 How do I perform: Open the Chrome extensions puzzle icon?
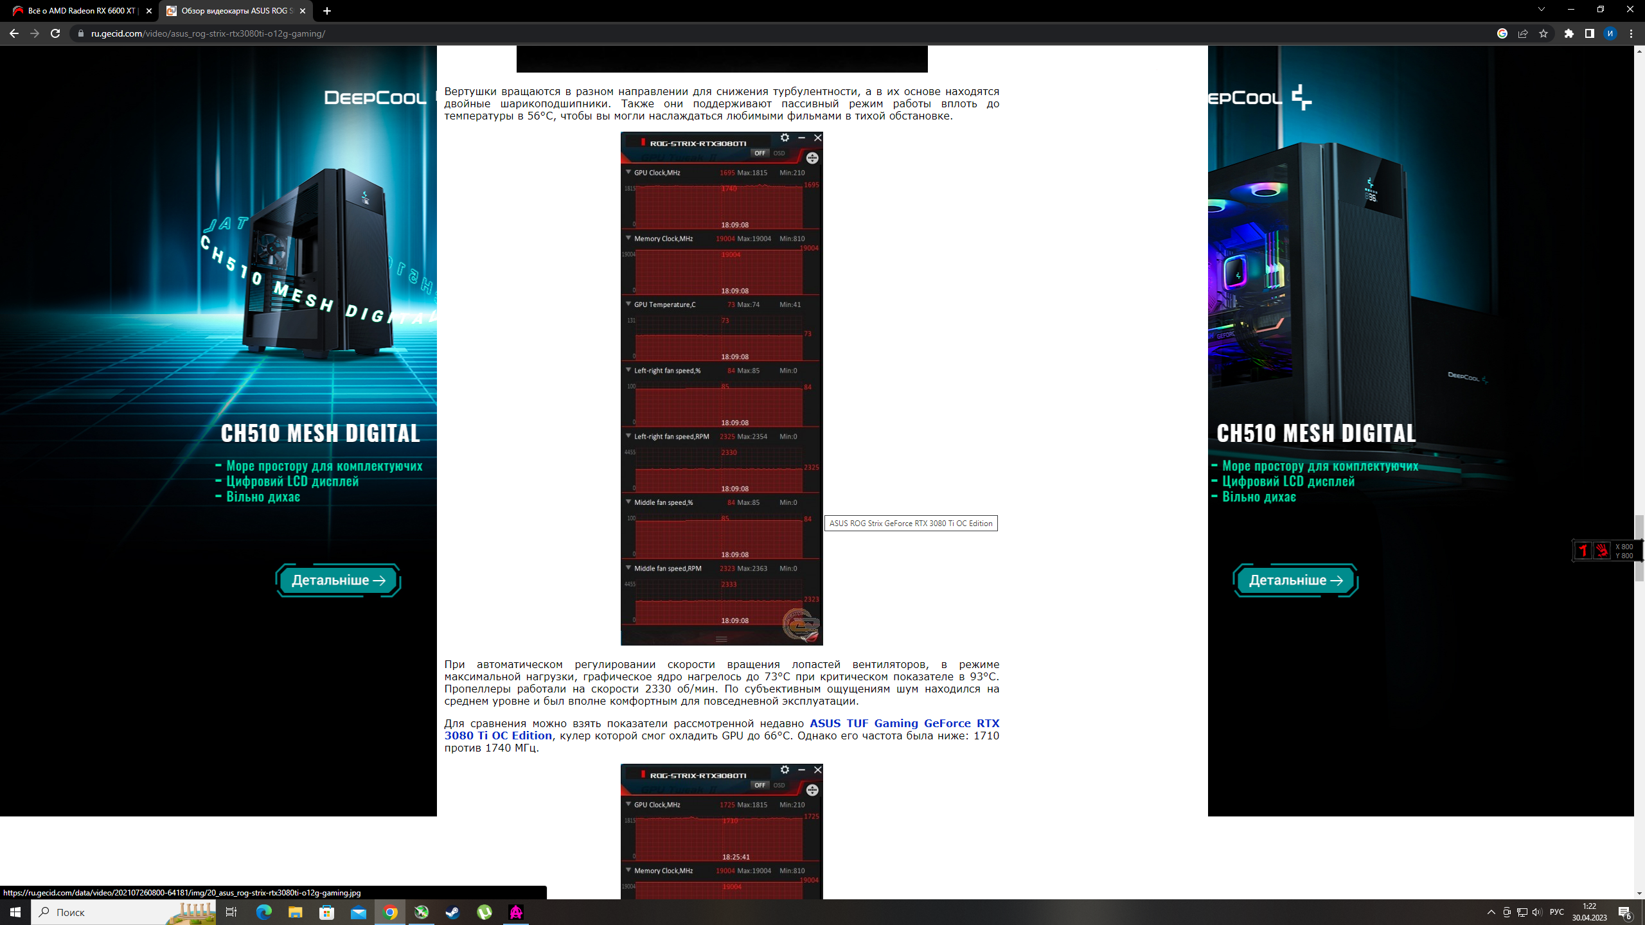1569,33
